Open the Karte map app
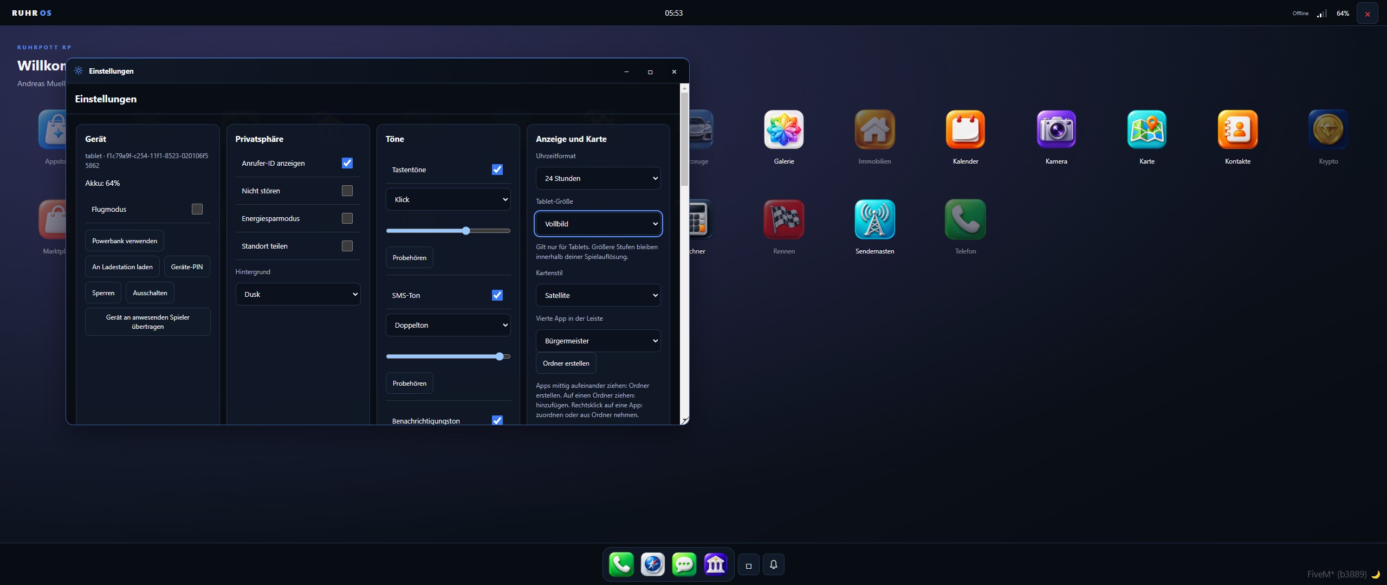Image resolution: width=1387 pixels, height=585 pixels. [x=1147, y=129]
